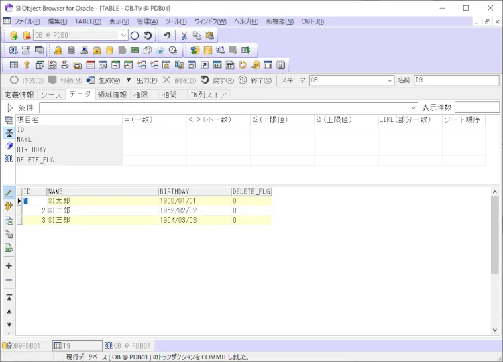Click the plus icon to add row
The height and width of the screenshot is (362, 503).
click(x=9, y=265)
